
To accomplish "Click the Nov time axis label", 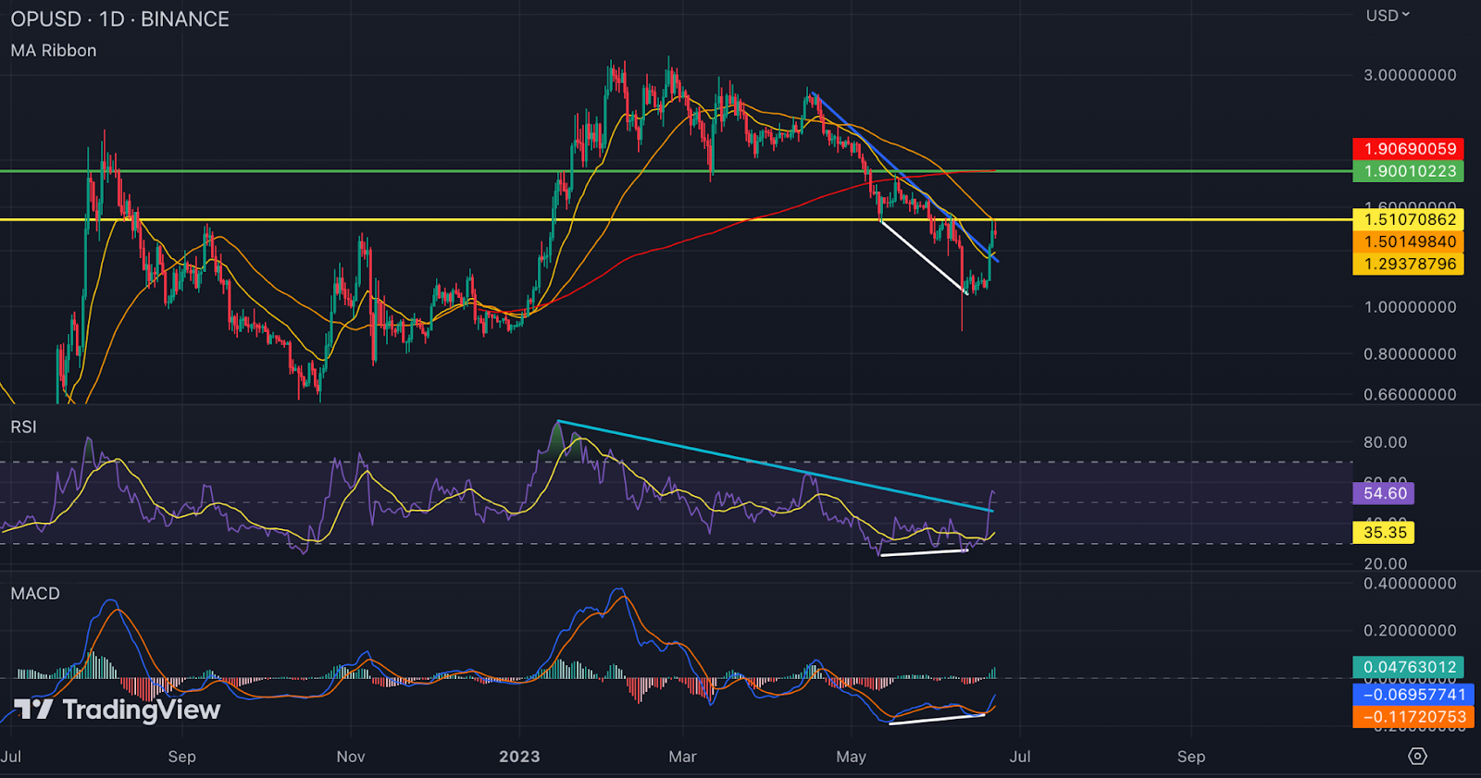I will [351, 757].
